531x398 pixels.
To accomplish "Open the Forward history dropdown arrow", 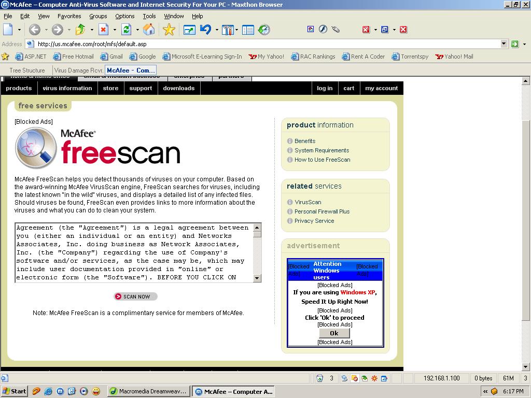I will 69,30.
